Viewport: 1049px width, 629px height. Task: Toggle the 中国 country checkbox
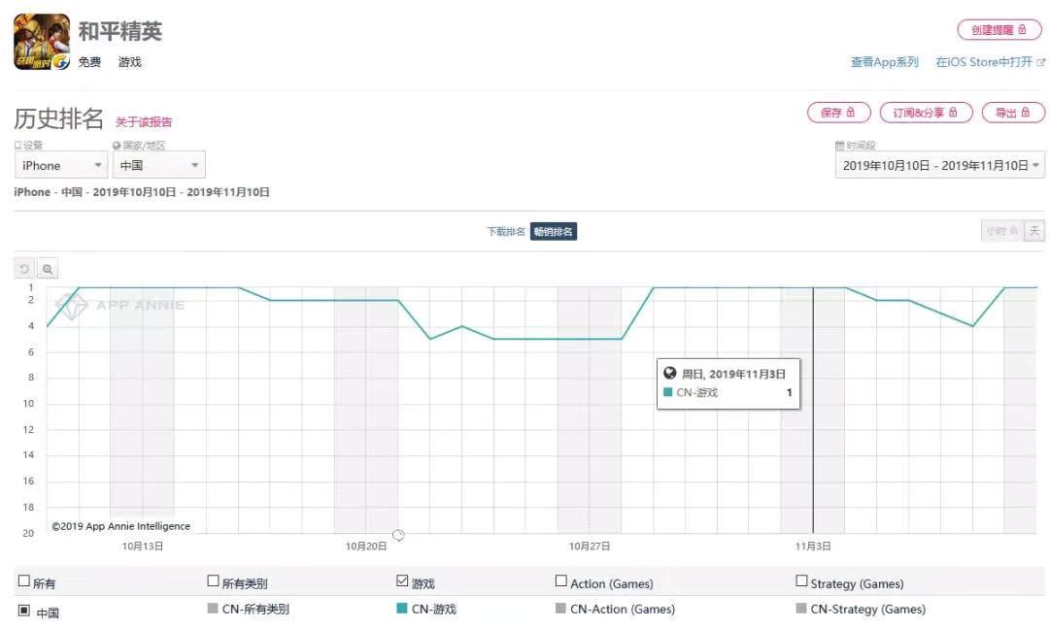(x=24, y=611)
